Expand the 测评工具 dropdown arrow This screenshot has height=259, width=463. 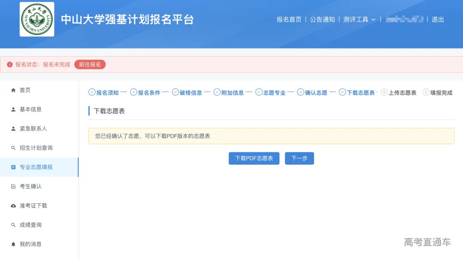pyautogui.click(x=373, y=19)
